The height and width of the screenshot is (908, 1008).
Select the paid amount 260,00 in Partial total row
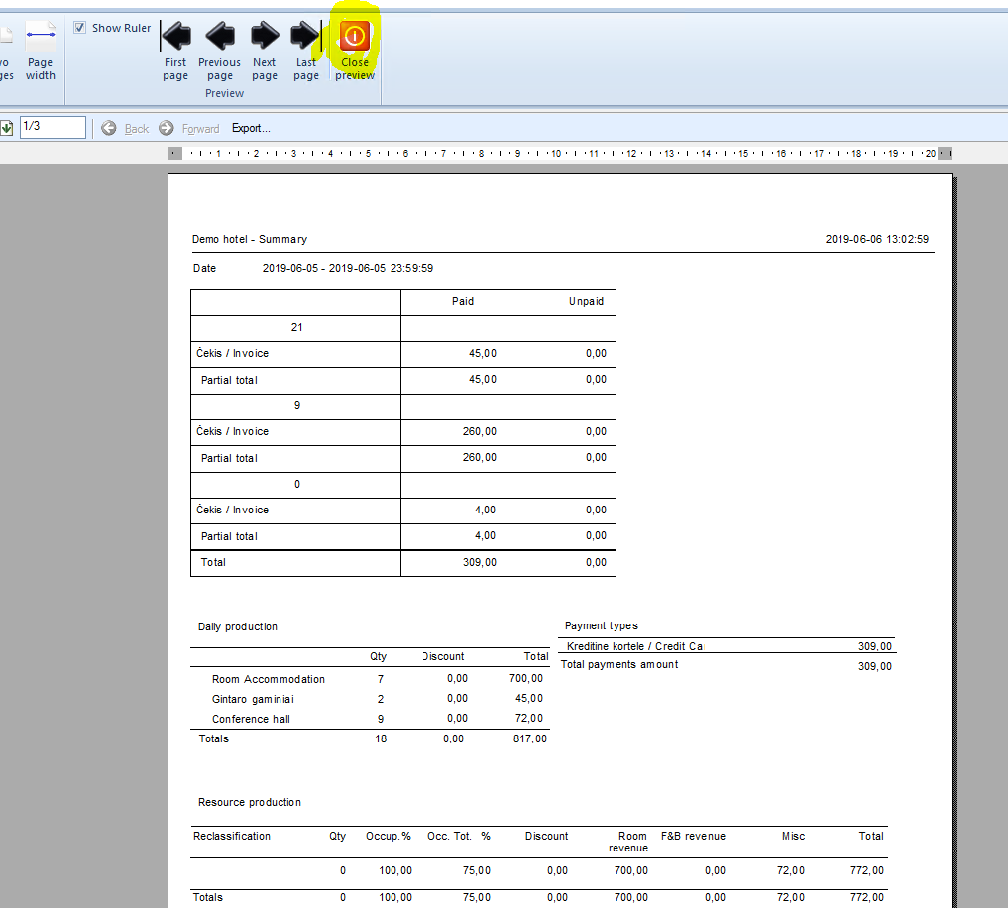point(480,457)
